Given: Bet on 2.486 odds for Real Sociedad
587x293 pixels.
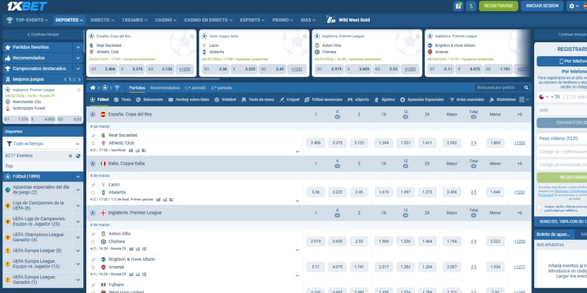Looking at the screenshot, I should click(x=316, y=143).
